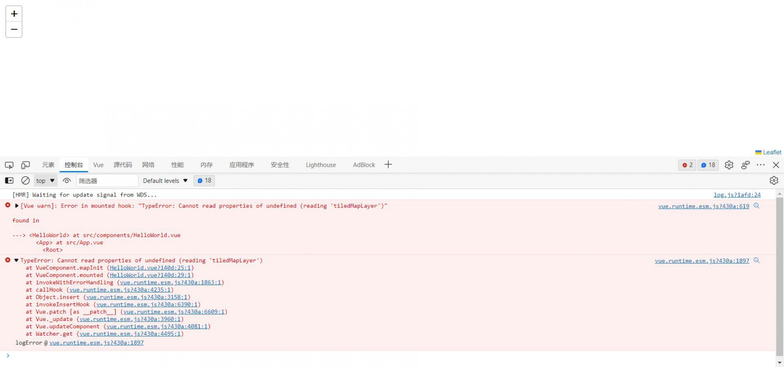The height and width of the screenshot is (367, 784).
Task: Open vue.runtime.esm.js?430a:6390:1 link
Action: click(x=147, y=304)
